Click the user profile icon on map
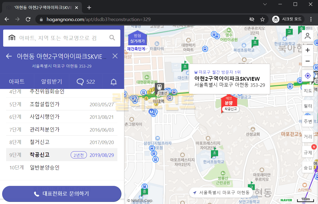Screen dimensions: 318x204 [x=308, y=36]
